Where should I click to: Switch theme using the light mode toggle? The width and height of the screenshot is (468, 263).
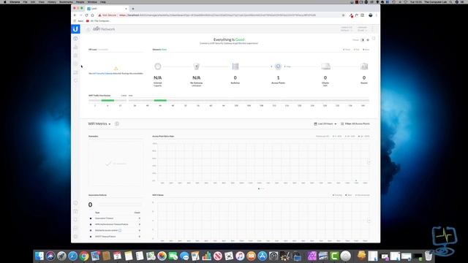tap(368, 40)
